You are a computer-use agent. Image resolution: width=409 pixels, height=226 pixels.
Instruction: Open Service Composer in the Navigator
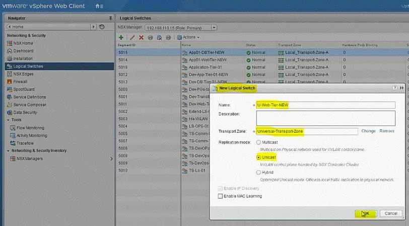pyautogui.click(x=30, y=105)
